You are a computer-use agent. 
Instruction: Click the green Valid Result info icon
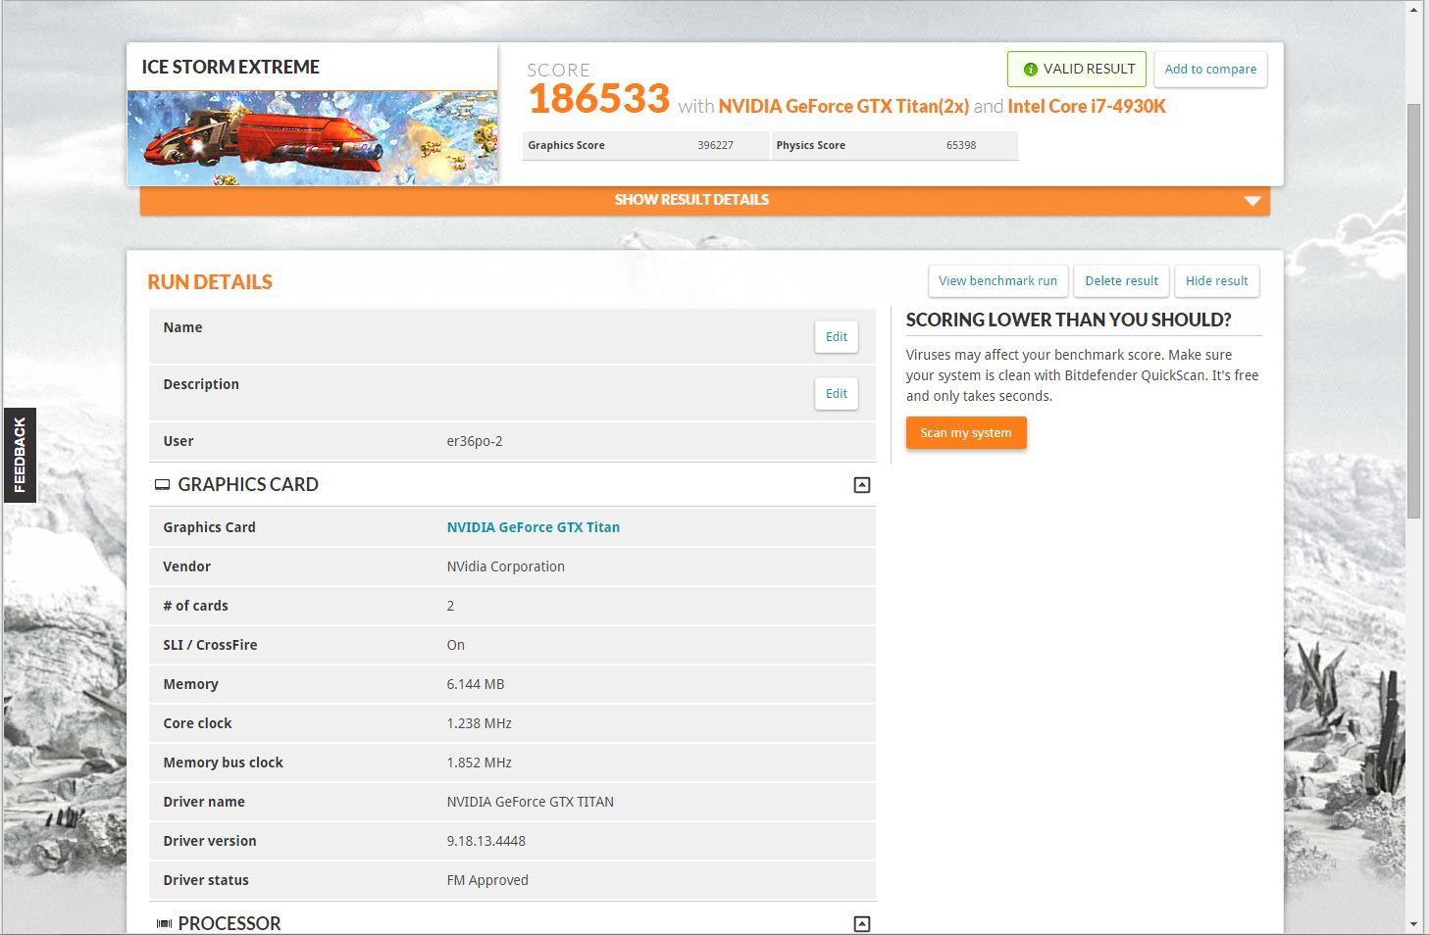click(1030, 70)
